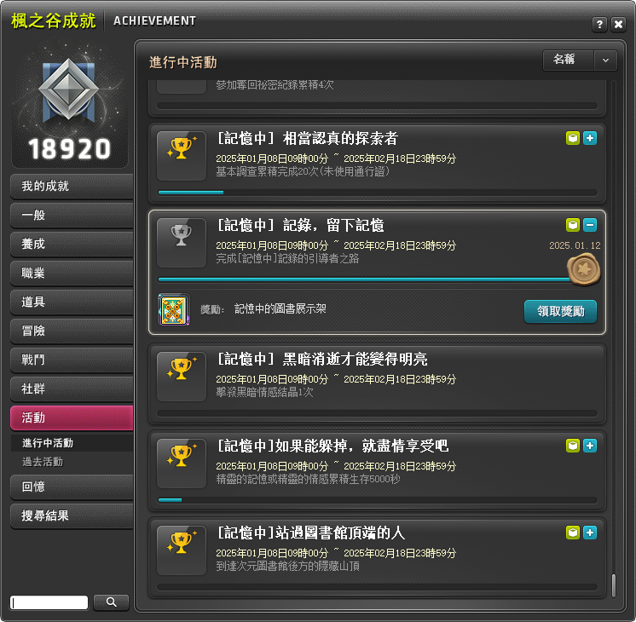This screenshot has height=622, width=636.
Task: Click green box icon on 站過圖書館頂端的人
Action: coord(573,533)
